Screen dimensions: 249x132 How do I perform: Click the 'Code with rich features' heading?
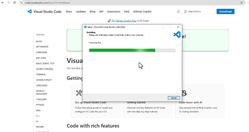[x=93, y=126]
